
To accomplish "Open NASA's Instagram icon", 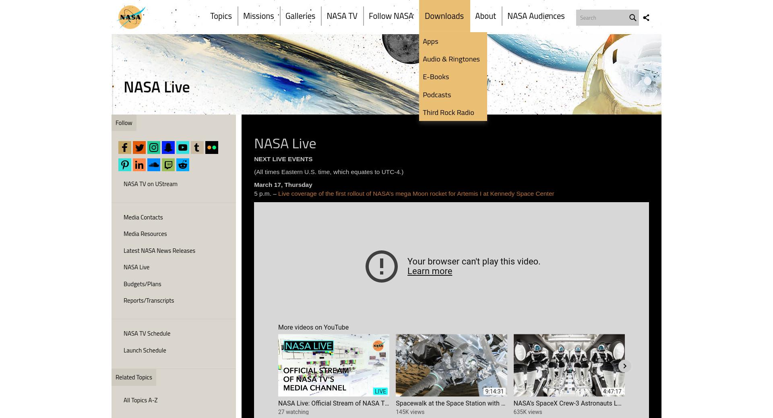I will click(x=154, y=148).
